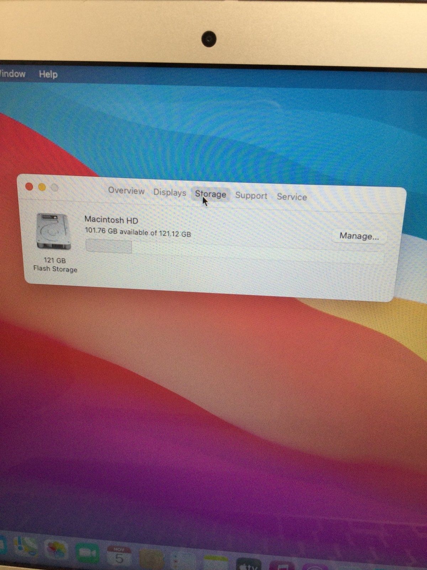Click '101.76 GB available of 121.12 GB' text
Viewport: 427px width, 570px height.
click(138, 232)
